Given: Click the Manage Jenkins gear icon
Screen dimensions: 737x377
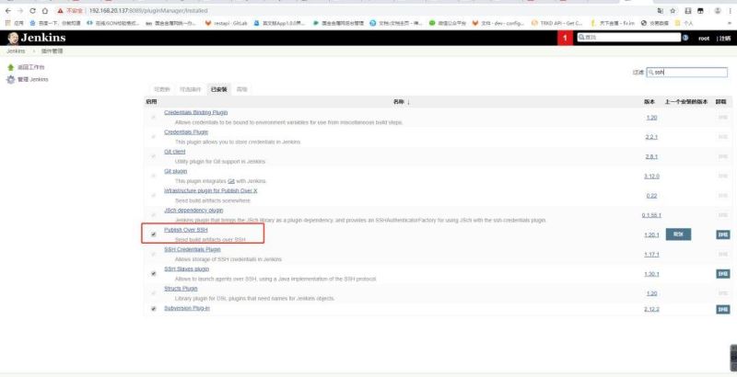Looking at the screenshot, I should coord(11,79).
